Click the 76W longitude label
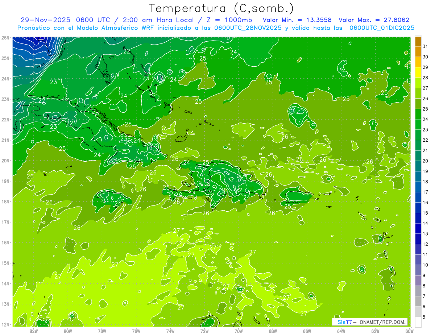 click(136, 331)
